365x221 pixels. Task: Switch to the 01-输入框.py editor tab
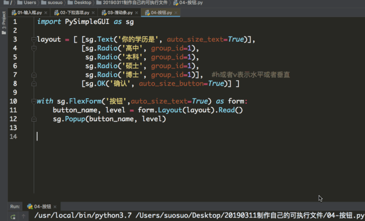click(29, 13)
